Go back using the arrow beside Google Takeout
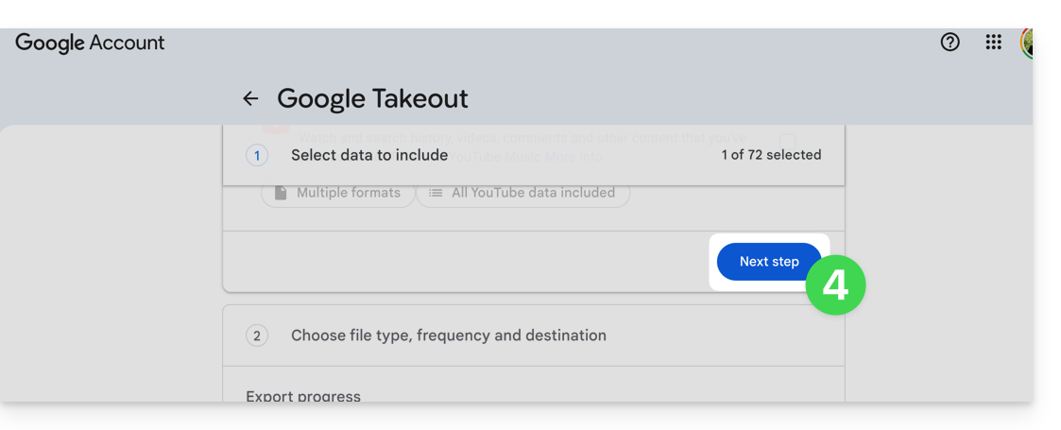 click(250, 98)
